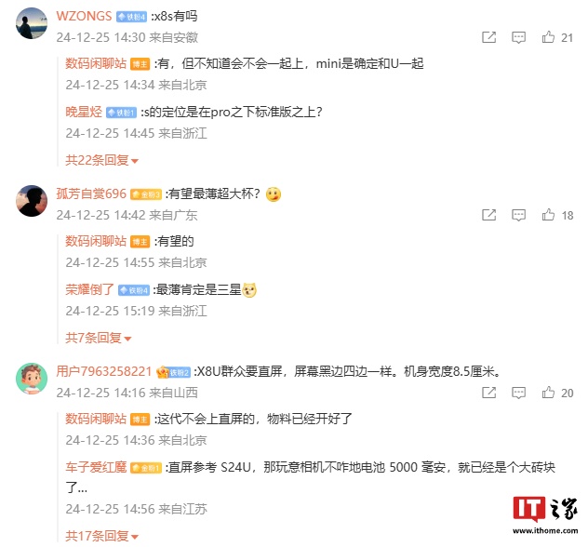The width and height of the screenshot is (588, 547).
Task: Open 数码闲聊站 blogger reply under WZONGS
Action: click(96, 63)
